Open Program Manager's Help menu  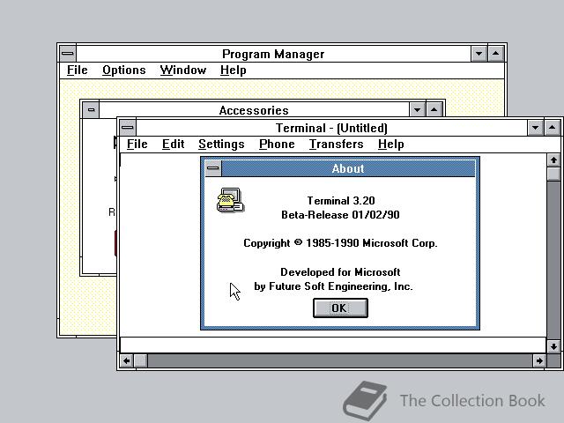[233, 70]
